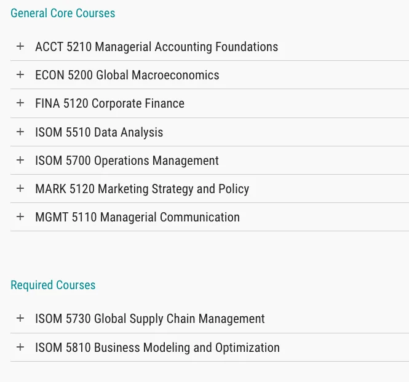Screen dimensions: 409x382
Task: Click the General Core Courses heading
Action: [x=63, y=13]
